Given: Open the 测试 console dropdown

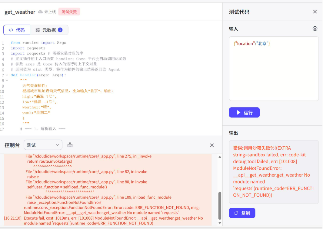Looking at the screenshot, I should pyautogui.click(x=43, y=145).
